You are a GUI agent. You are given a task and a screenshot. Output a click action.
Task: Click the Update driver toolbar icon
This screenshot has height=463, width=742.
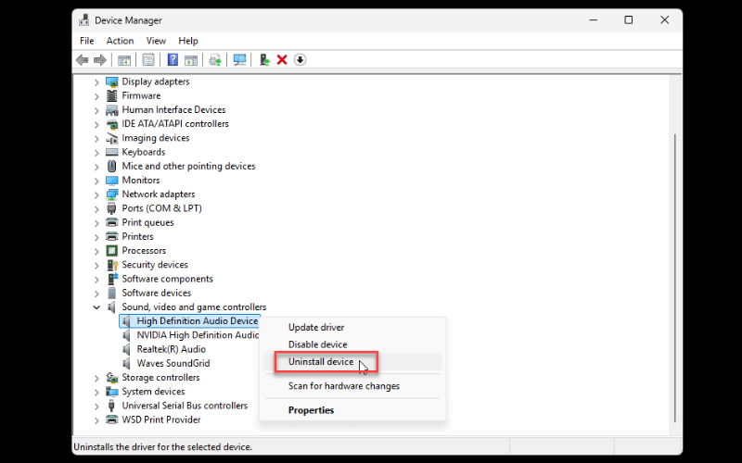point(215,60)
